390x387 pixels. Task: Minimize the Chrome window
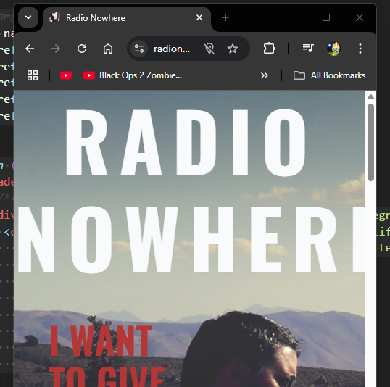[293, 17]
